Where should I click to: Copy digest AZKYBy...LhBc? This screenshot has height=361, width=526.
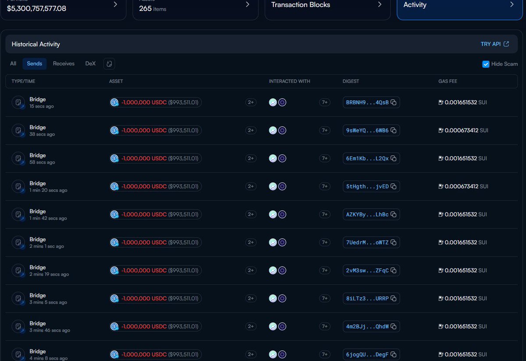pos(394,214)
